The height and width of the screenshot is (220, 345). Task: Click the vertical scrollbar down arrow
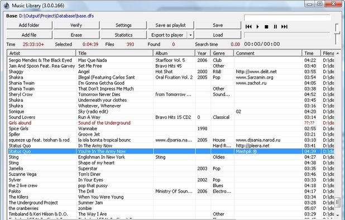[338, 215]
